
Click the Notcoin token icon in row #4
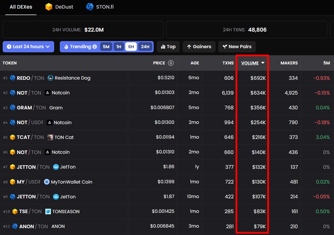coord(49,122)
